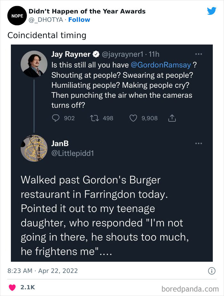Viewport: 224px width, 296px height.
Task: Like Jay Rayner's tweet via heart icon
Action: tap(133, 118)
